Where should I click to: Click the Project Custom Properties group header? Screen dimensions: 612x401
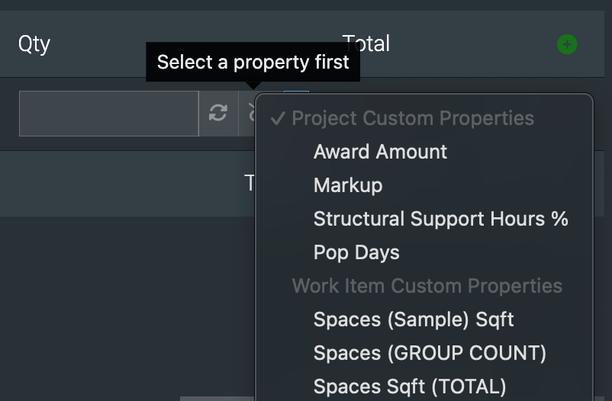pos(413,118)
